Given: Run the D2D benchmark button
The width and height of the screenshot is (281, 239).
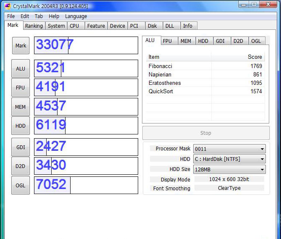Looking at the screenshot, I should pos(21,166).
